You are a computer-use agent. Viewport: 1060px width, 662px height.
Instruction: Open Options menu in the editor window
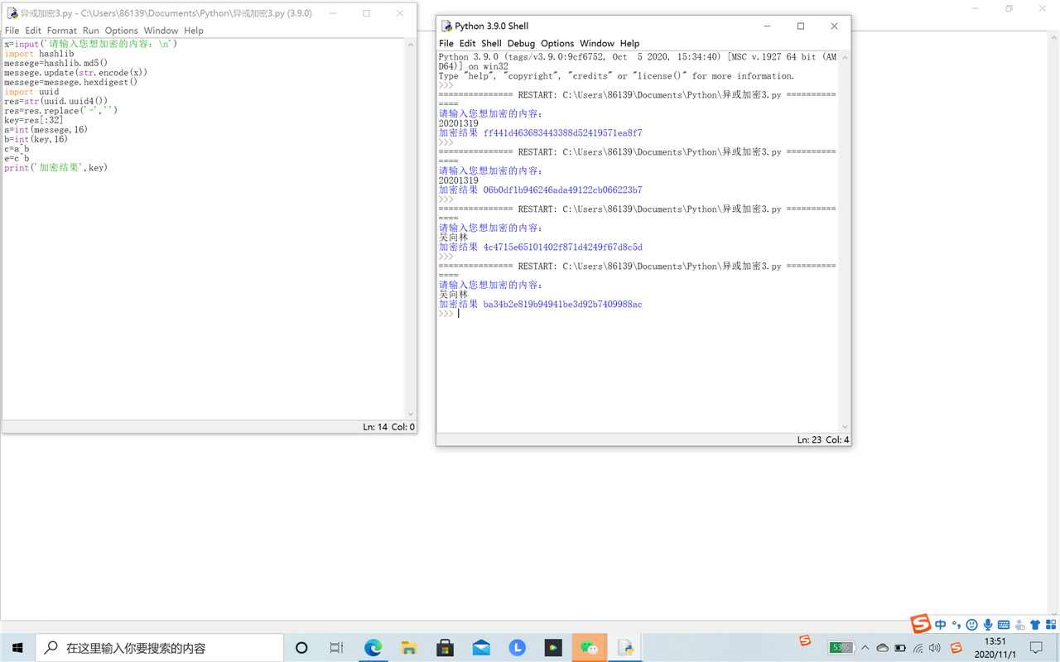pos(121,31)
